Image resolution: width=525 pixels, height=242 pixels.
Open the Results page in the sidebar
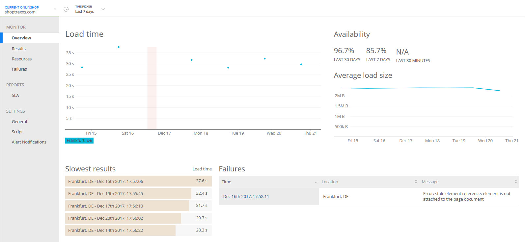[19, 49]
